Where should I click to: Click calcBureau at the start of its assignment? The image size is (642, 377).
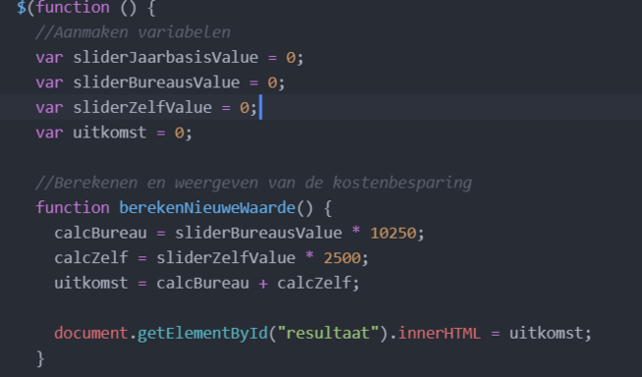pyautogui.click(x=100, y=233)
